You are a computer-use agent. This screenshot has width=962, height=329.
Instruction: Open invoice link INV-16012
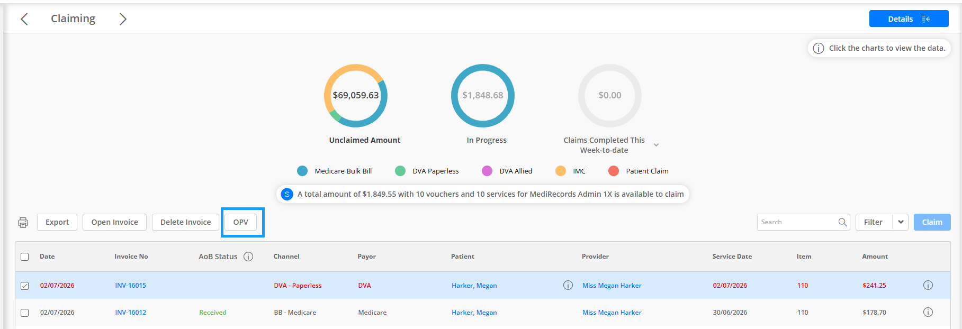(x=131, y=313)
